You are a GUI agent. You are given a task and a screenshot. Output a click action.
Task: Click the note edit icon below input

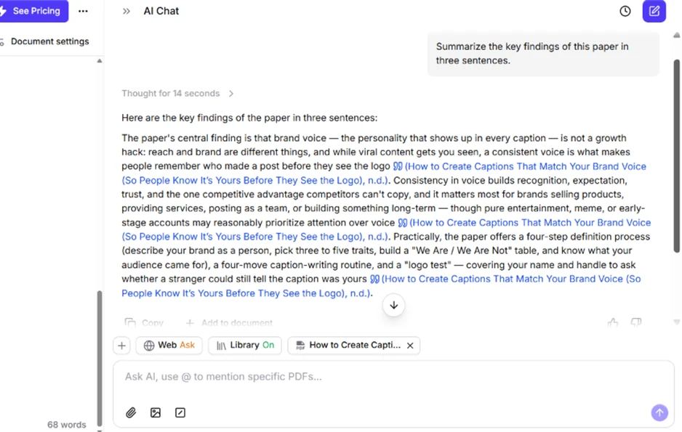point(180,412)
